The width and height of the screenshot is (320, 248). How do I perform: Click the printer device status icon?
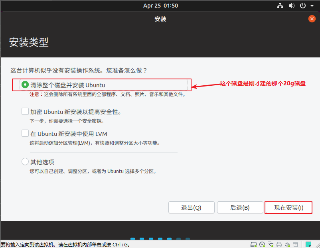coord(279,244)
